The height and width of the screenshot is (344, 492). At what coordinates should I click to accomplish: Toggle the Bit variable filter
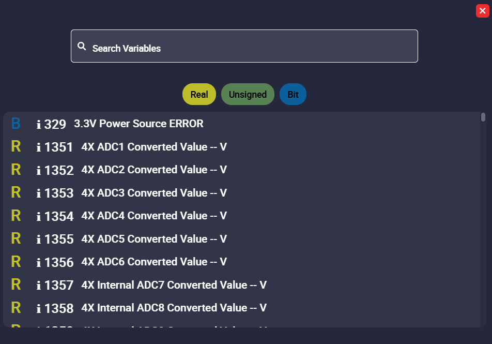(293, 94)
